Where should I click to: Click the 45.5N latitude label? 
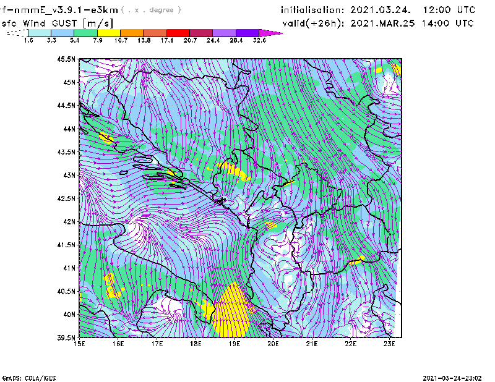66,59
